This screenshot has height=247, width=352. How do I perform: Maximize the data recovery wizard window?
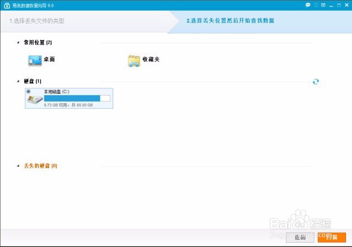click(x=339, y=5)
